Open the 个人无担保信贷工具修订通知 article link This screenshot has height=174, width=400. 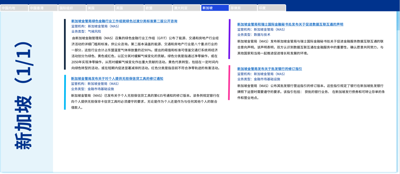point(117,79)
